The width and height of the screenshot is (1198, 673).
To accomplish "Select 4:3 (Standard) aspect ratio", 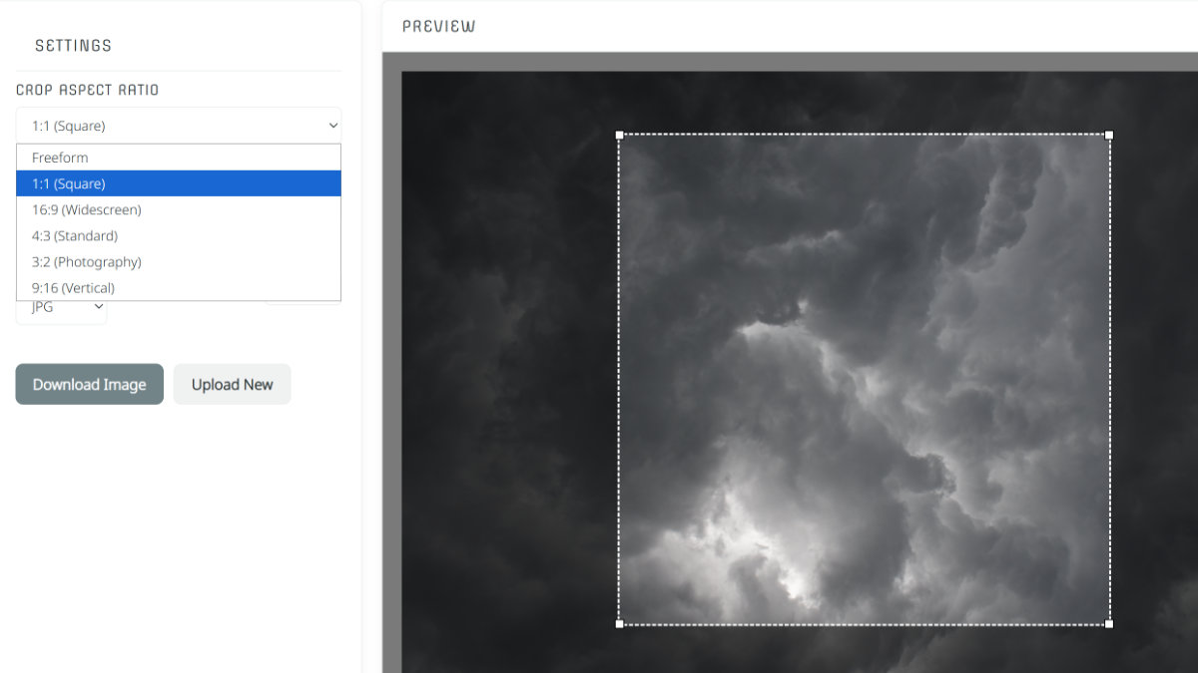I will coord(75,235).
